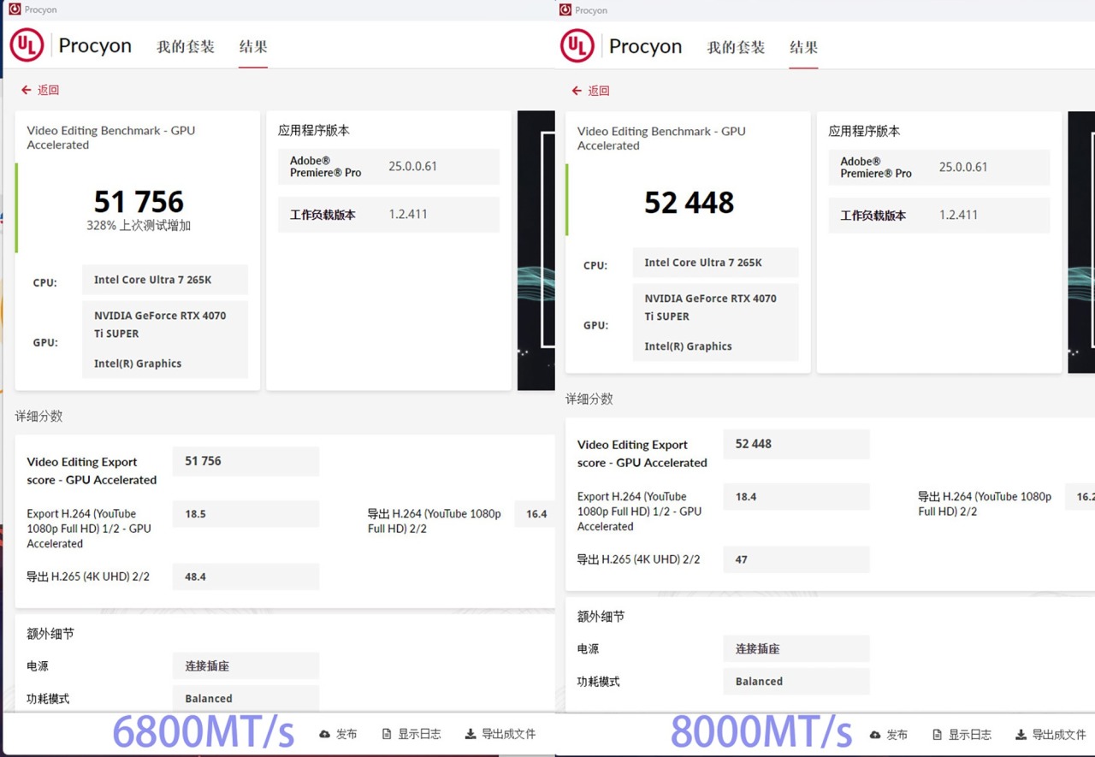Click the 额外细节 heading in the 51 756 window

(50, 634)
